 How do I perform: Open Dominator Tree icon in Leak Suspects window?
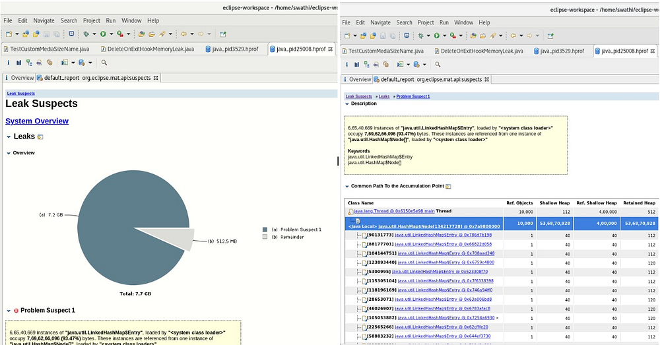tap(29, 63)
